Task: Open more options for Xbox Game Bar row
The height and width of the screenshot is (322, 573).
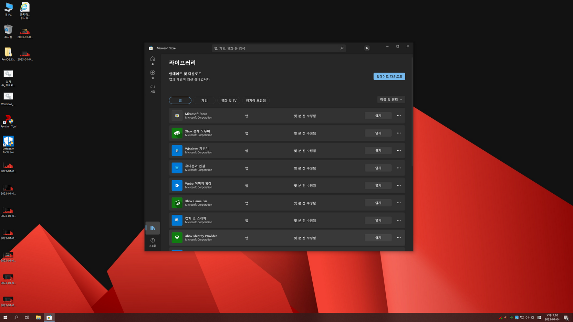Action: point(399,203)
